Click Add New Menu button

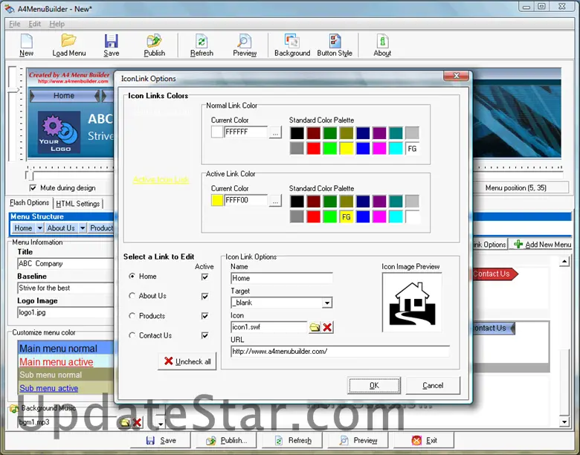(x=542, y=245)
